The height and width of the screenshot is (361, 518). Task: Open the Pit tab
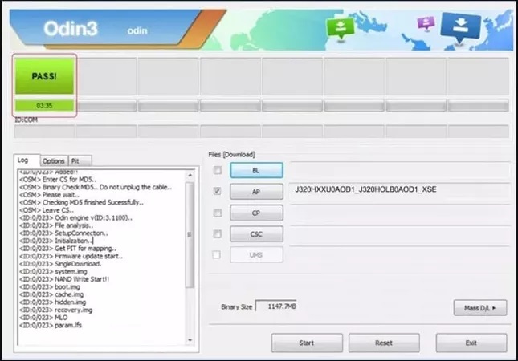pyautogui.click(x=79, y=161)
